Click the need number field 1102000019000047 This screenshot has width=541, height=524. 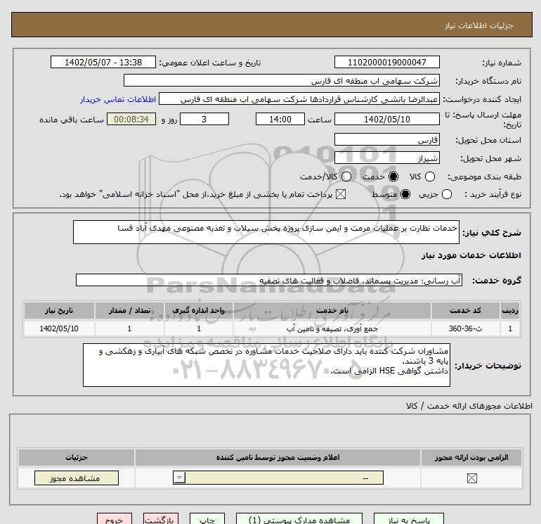click(x=386, y=62)
